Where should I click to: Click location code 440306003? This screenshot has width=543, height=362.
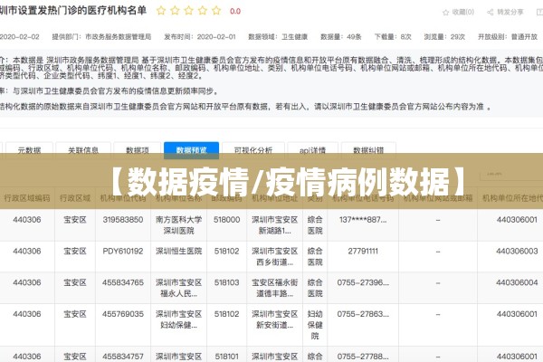pyautogui.click(x=517, y=252)
